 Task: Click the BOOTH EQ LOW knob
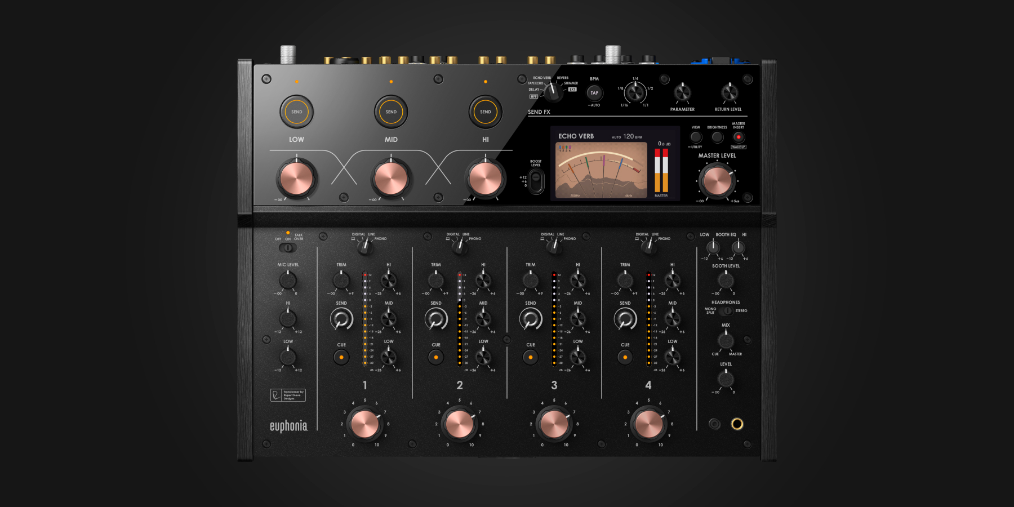[713, 247]
